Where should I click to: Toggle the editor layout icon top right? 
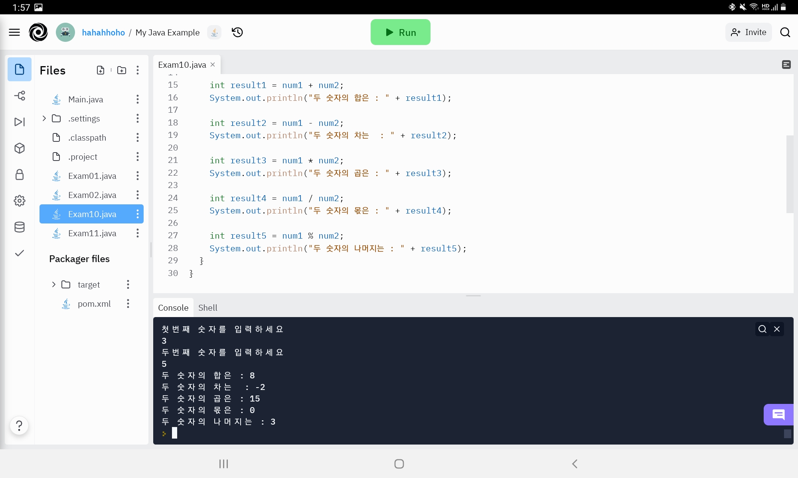[x=786, y=65]
